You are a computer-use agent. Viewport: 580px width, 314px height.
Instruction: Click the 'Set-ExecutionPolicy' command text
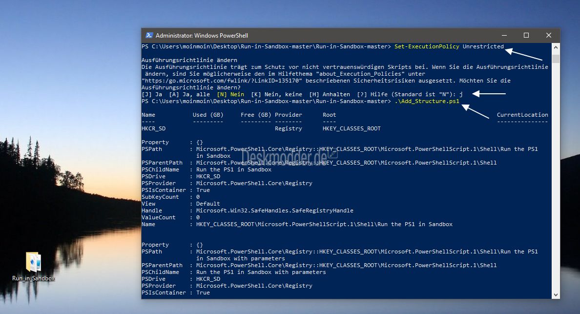(427, 46)
